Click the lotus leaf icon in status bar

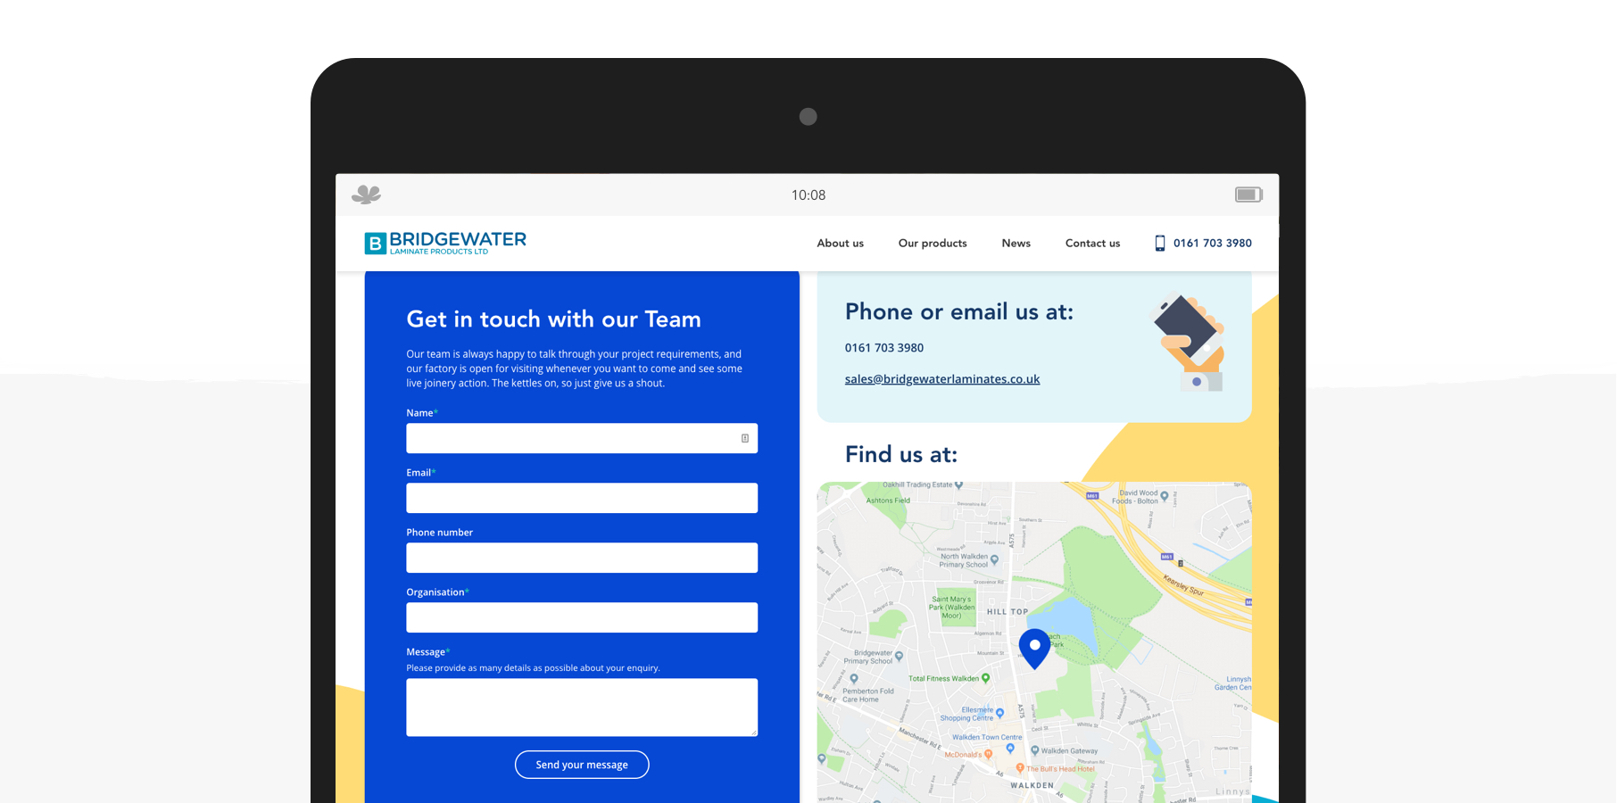point(366,195)
